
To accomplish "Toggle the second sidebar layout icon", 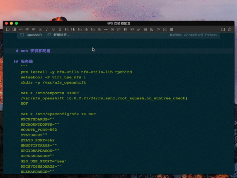I will 14,29.
